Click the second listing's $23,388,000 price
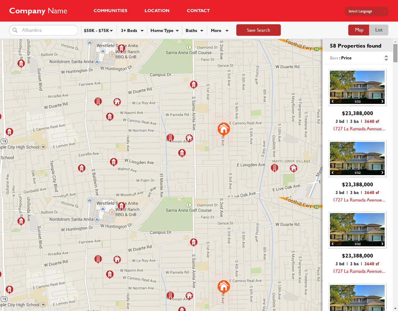 point(357,184)
